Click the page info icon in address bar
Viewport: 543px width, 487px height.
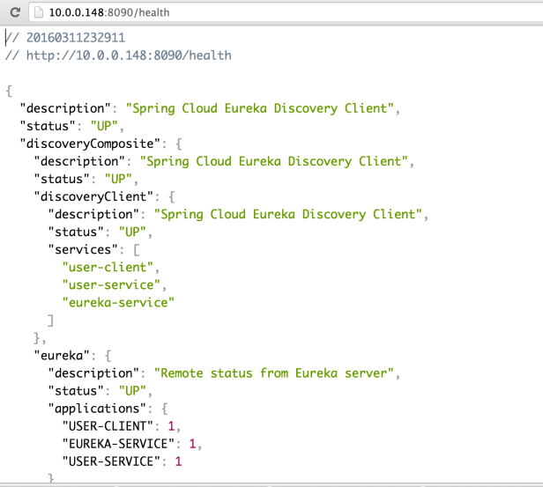click(39, 12)
